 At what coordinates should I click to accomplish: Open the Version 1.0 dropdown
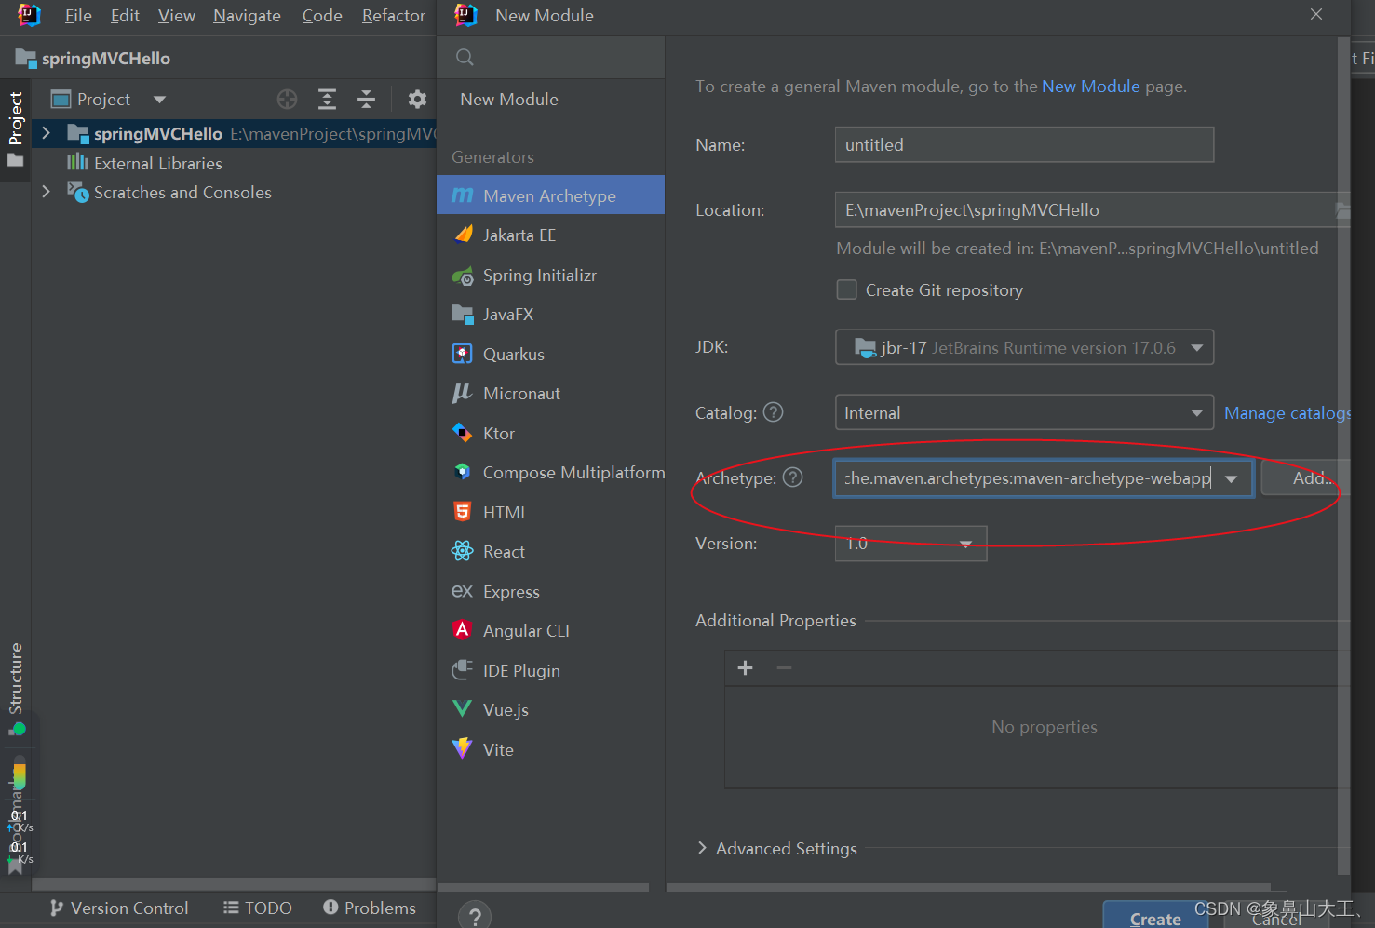910,544
